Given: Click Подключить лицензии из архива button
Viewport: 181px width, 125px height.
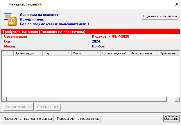Looking at the screenshot, I should pyautogui.click(x=28, y=119).
